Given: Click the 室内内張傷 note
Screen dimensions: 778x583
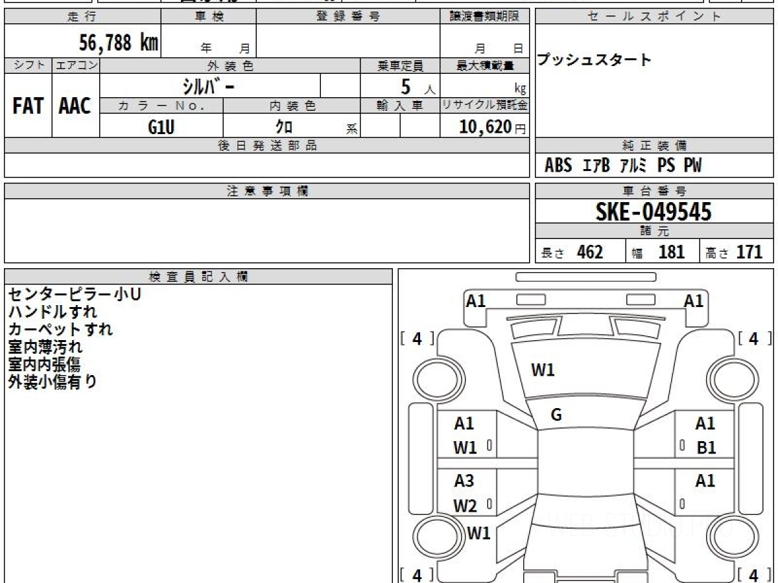Looking at the screenshot, I should [x=45, y=364].
